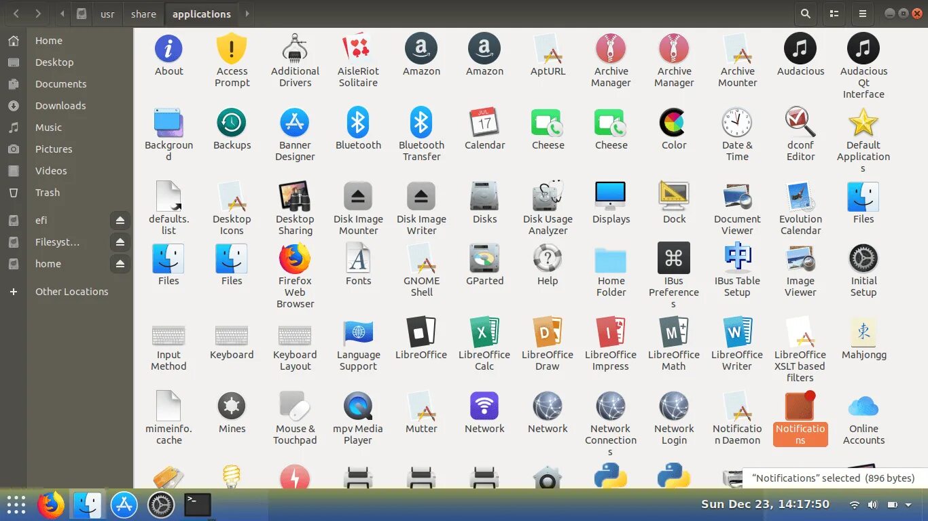Open the hamburger menu button
The width and height of the screenshot is (928, 521).
click(x=863, y=14)
